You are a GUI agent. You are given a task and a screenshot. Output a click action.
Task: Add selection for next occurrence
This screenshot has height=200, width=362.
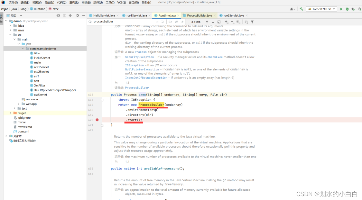(x=227, y=22)
